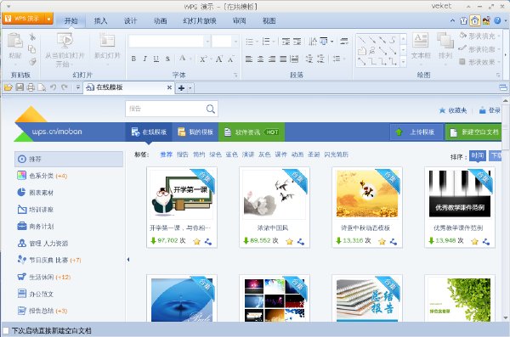The width and height of the screenshot is (510, 337).
Task: Align text left in paragraph group
Action: pos(249,59)
